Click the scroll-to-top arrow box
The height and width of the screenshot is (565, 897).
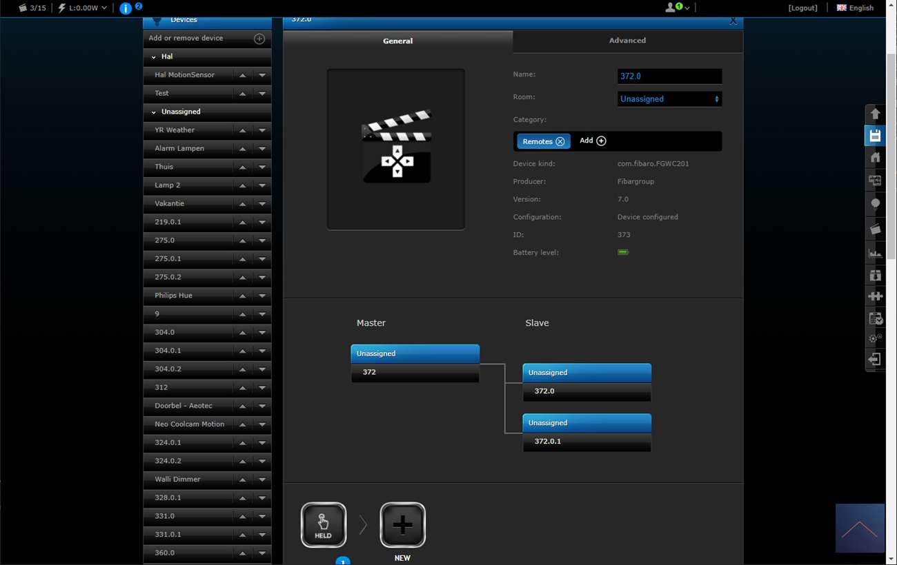pos(860,528)
